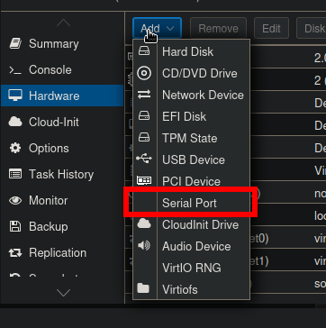Choose VirtIO RNG from the menu

click(191, 268)
